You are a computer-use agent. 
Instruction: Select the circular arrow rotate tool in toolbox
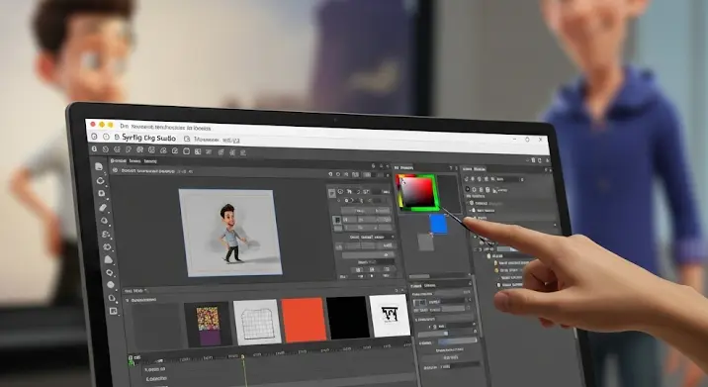(100, 180)
